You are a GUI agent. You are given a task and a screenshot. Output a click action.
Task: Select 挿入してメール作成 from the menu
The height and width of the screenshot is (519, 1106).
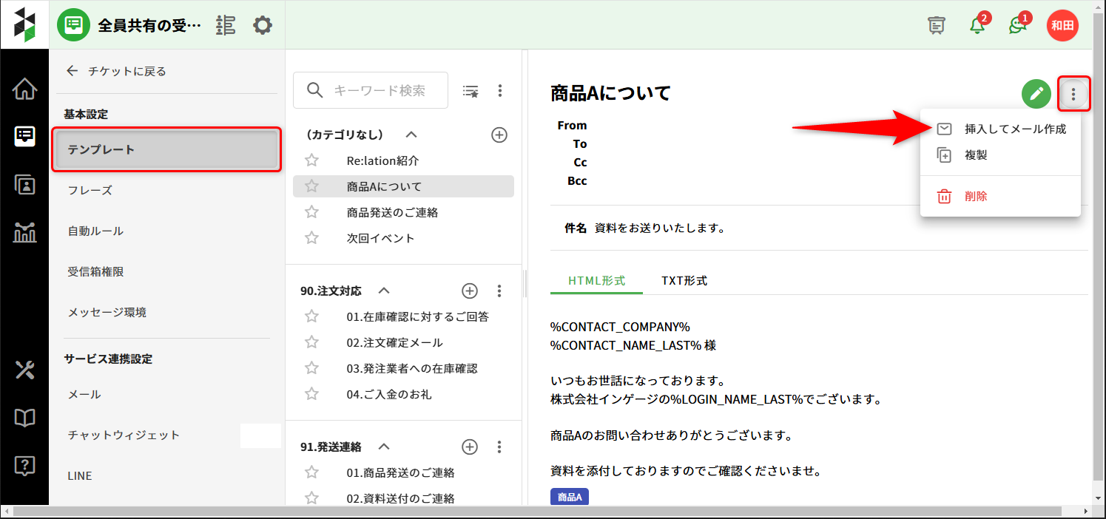(1015, 129)
